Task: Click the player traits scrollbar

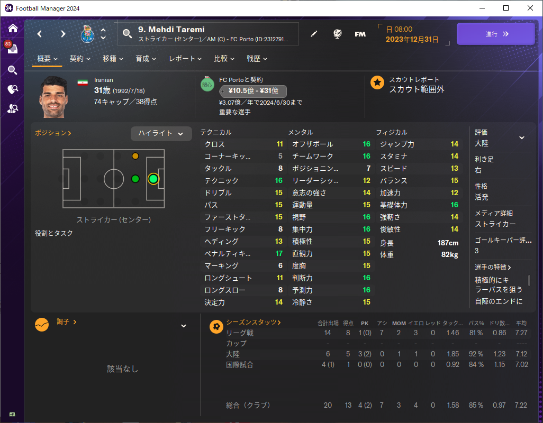Action: (529, 280)
